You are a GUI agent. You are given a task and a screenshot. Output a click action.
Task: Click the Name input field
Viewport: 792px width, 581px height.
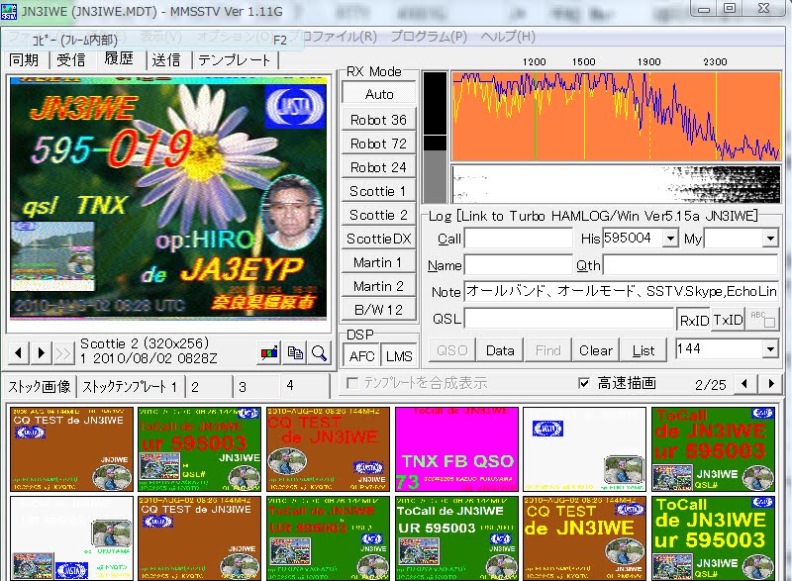pyautogui.click(x=518, y=264)
